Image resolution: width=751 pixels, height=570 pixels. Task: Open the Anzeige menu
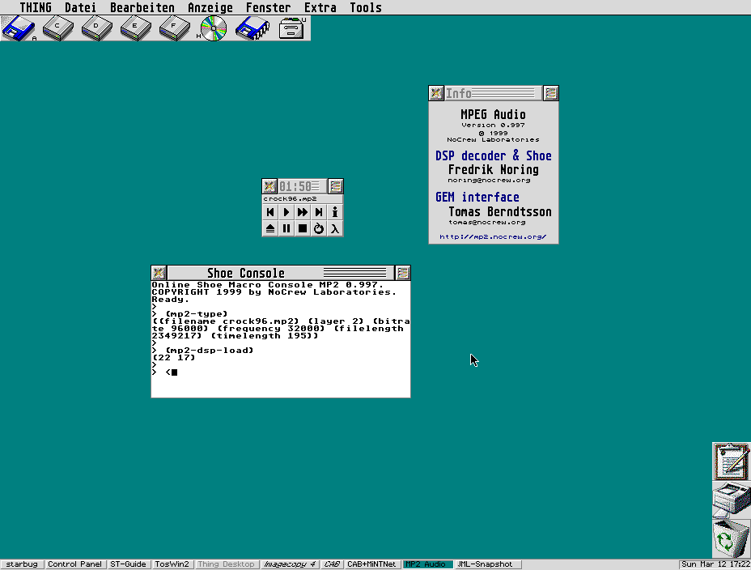(x=210, y=7)
